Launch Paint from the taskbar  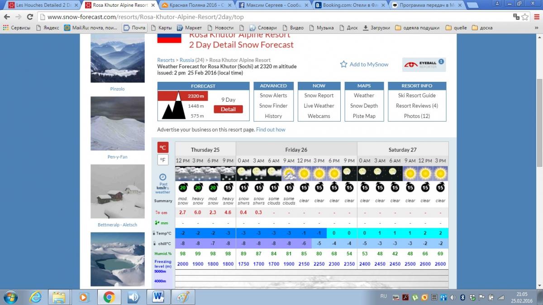coord(183,297)
